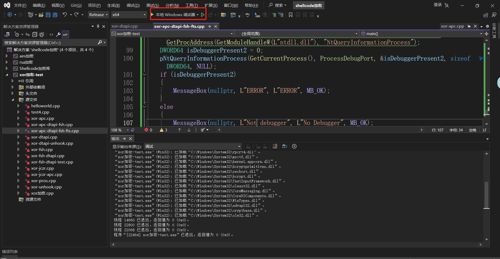Open the Release configuration dropdown
The width and height of the screenshot is (500, 259).
[98, 15]
